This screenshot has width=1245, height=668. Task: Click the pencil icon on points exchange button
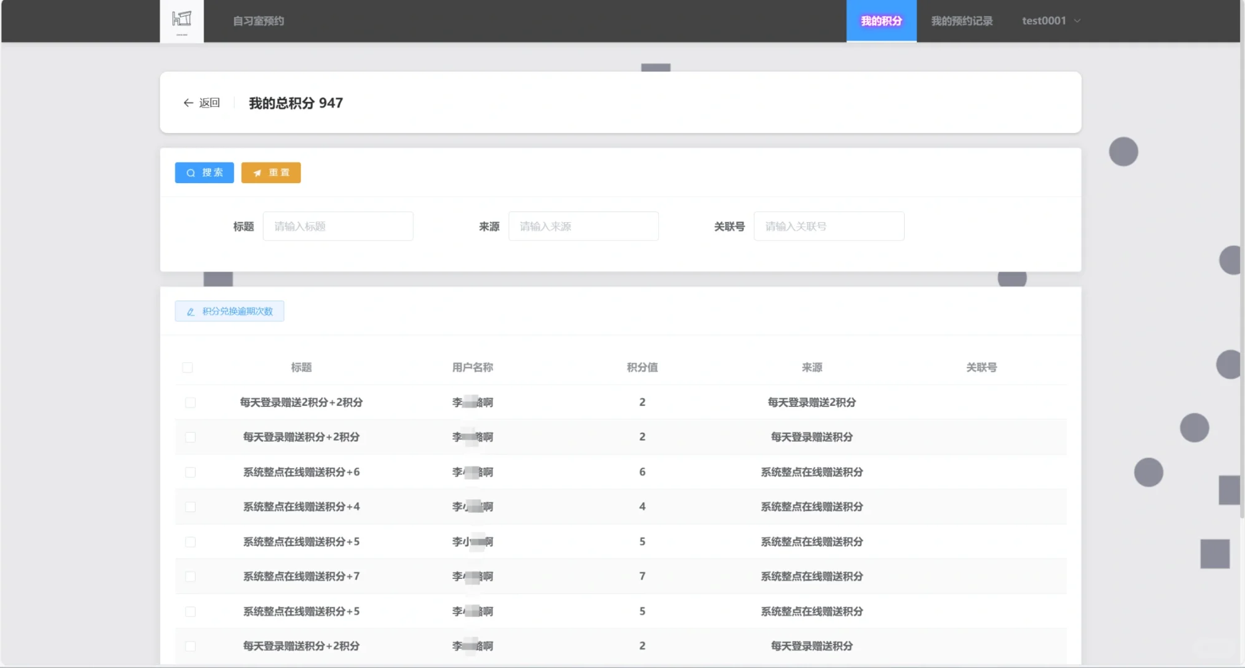click(191, 312)
